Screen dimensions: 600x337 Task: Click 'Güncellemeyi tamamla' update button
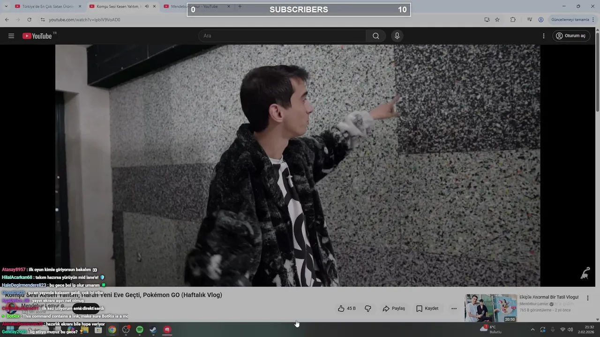pos(570,20)
